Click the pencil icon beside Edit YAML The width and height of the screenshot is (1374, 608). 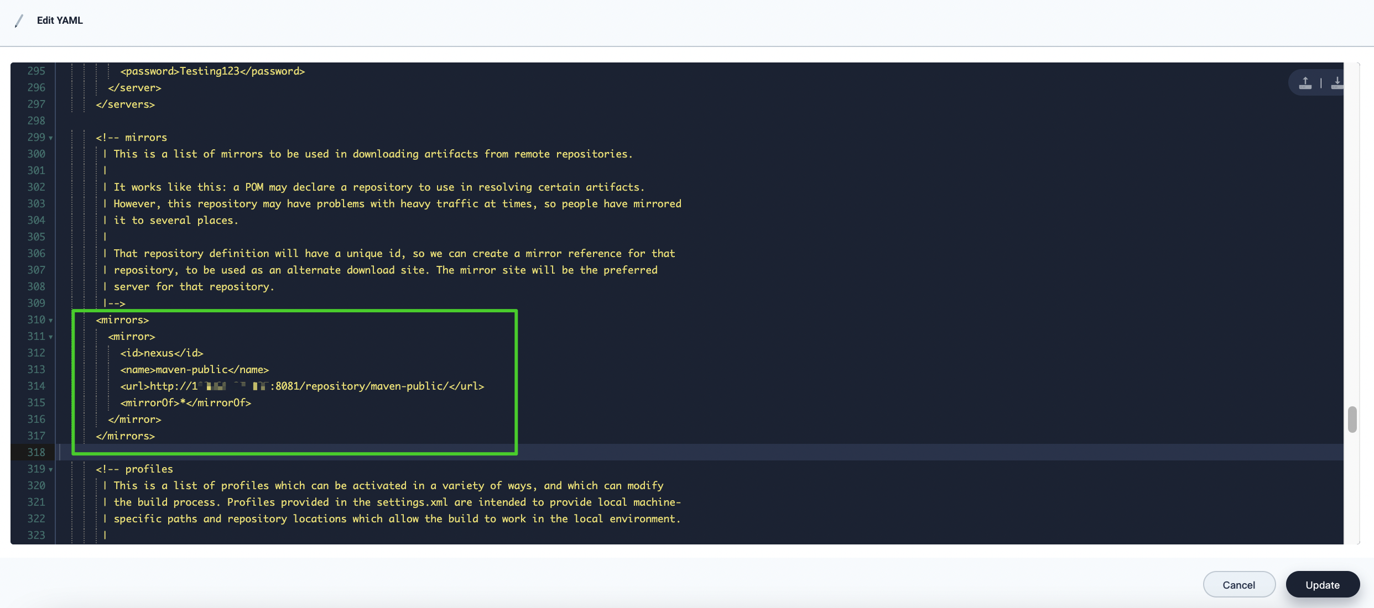tap(20, 20)
